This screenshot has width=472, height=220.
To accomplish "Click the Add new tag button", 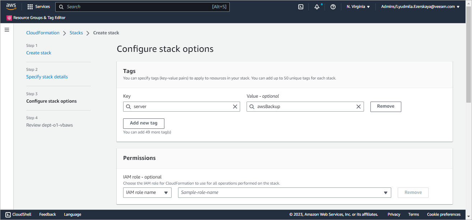I will pyautogui.click(x=144, y=123).
